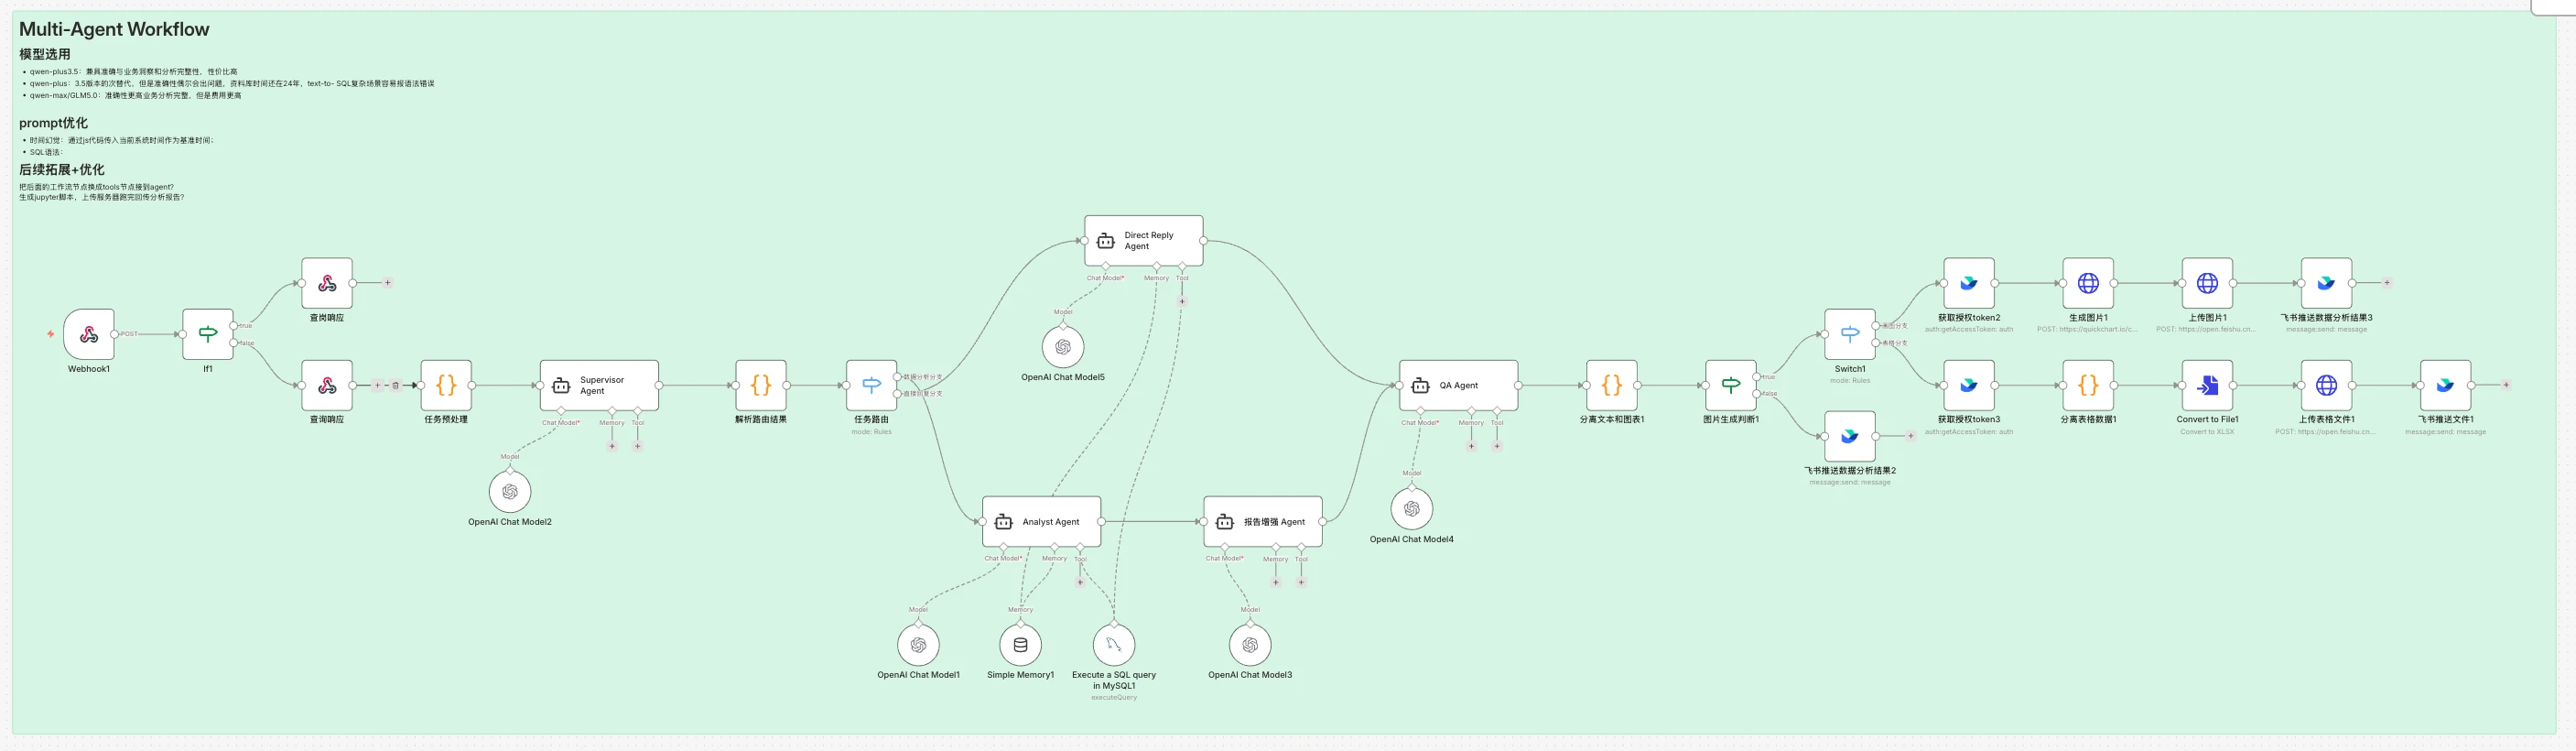Screen dimensions: 2576x751
Task: Add Tool to Analyst Agent with plus
Action: pos(1080,582)
